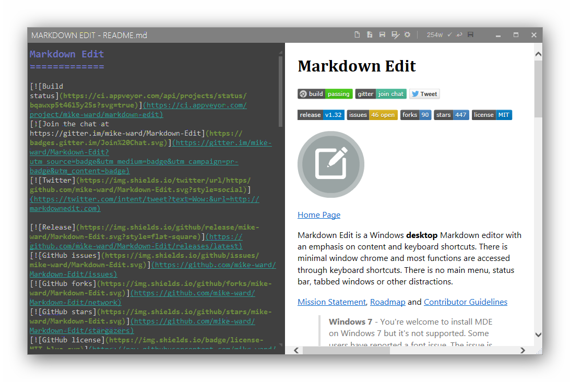This screenshot has height=382, width=570.
Task: Toggle the spell check checkmark icon
Action: click(x=449, y=34)
